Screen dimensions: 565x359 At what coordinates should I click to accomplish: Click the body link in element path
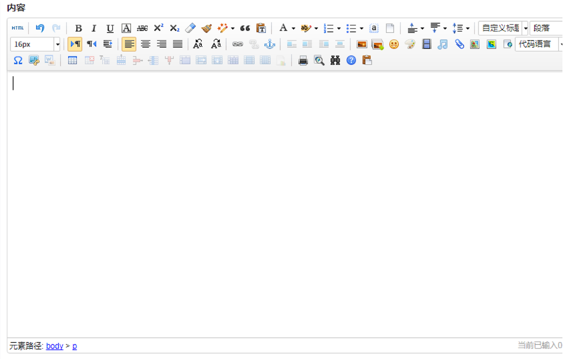[55, 346]
